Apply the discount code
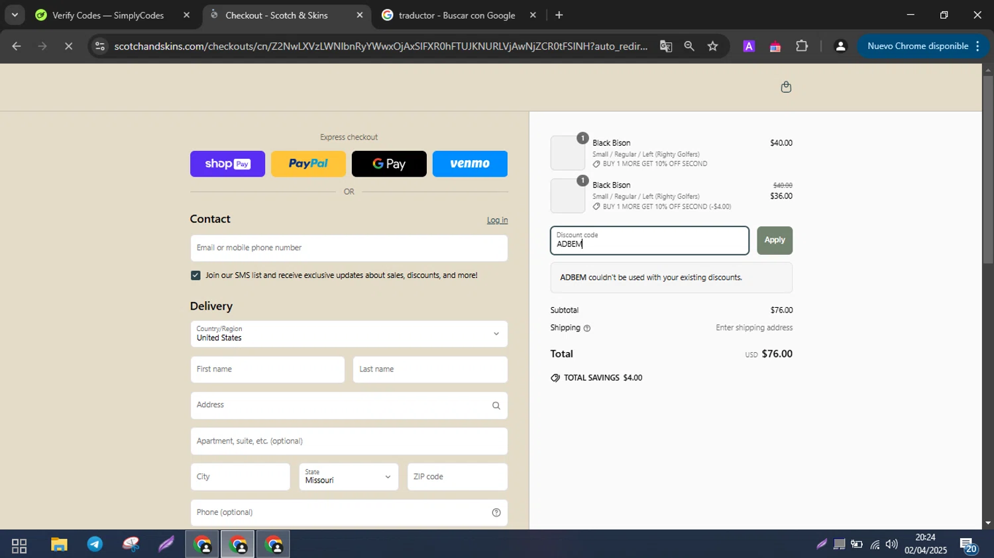994x558 pixels. click(775, 240)
